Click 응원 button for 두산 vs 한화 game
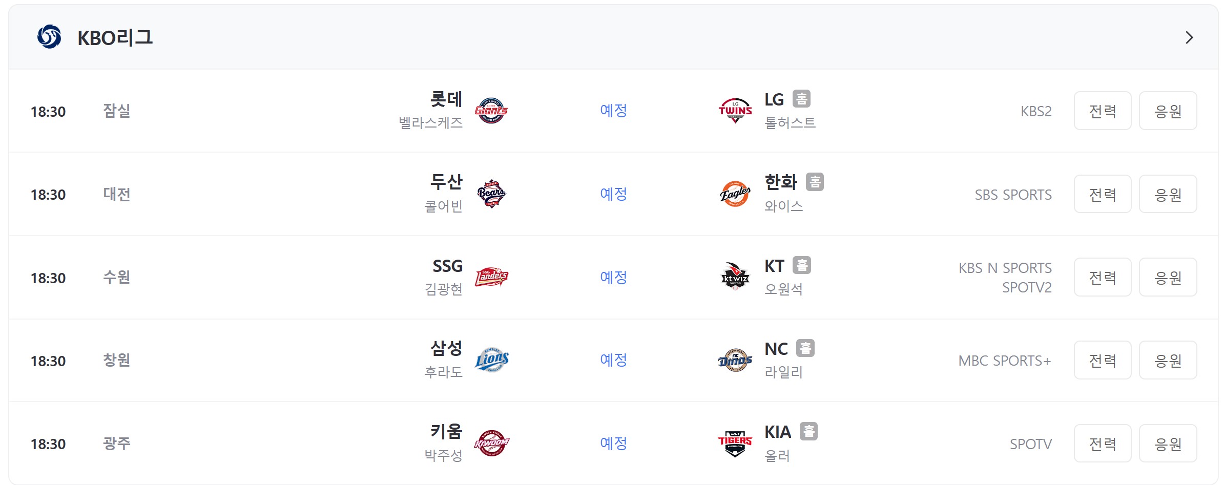 point(1168,194)
